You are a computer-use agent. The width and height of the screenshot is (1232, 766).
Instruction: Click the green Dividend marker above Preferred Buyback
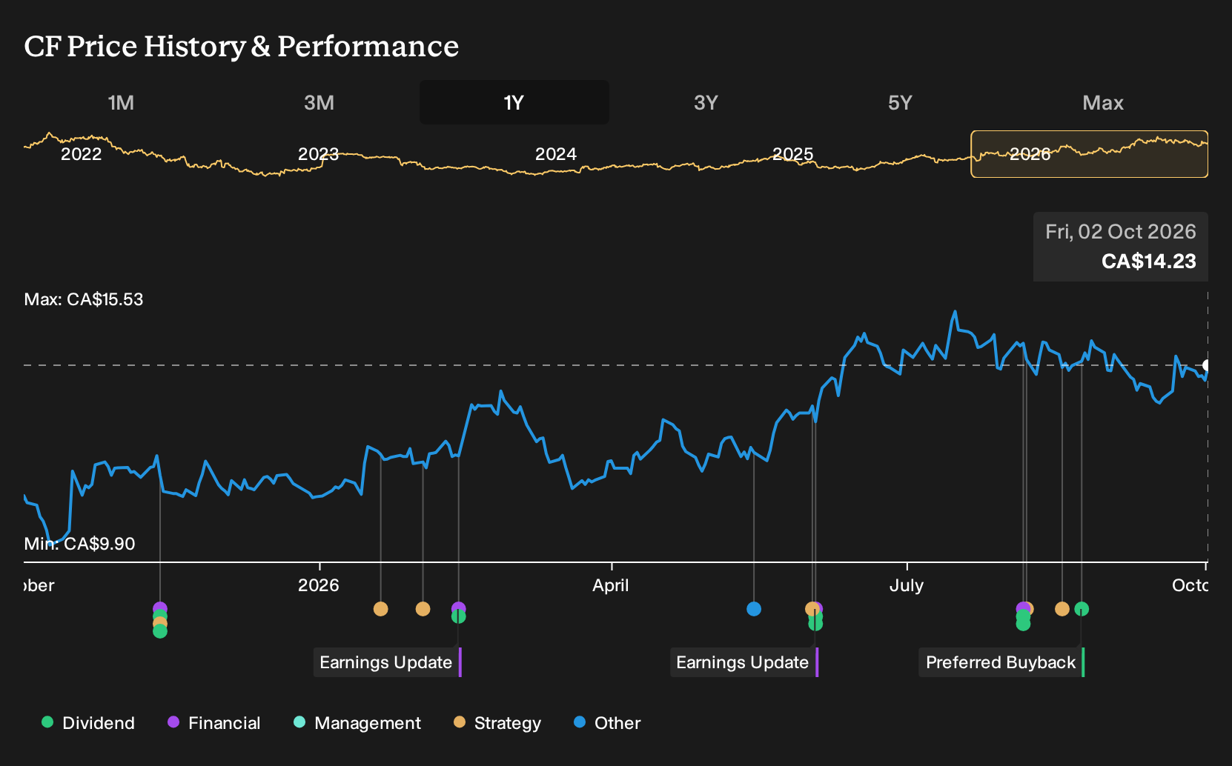click(x=1082, y=609)
